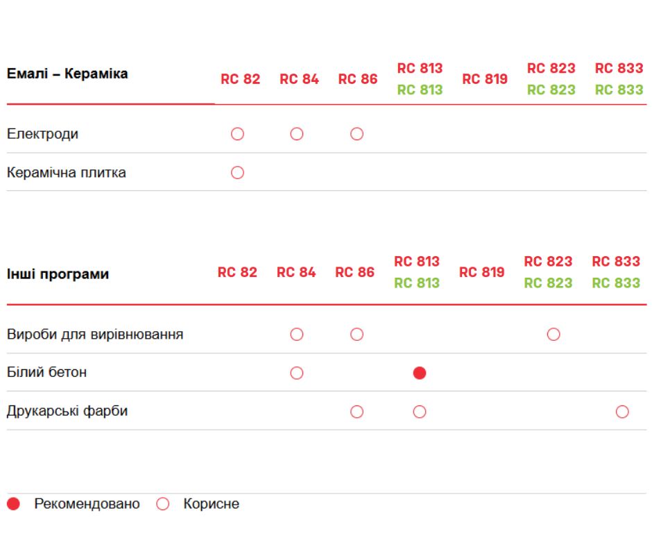Image resolution: width=652 pixels, height=547 pixels.
Task: Click the Електроди circle under RC 86
Action: click(x=357, y=134)
